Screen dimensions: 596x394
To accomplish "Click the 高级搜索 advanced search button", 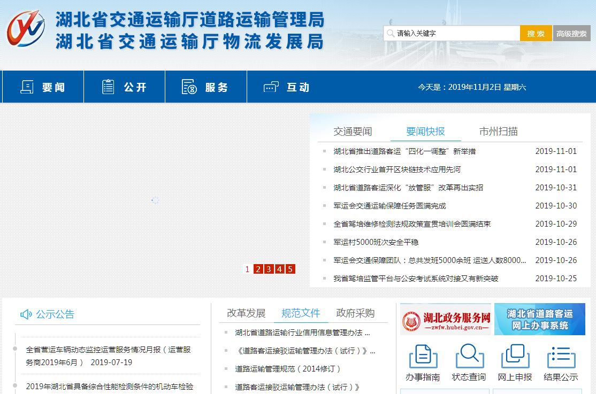I will point(571,34).
